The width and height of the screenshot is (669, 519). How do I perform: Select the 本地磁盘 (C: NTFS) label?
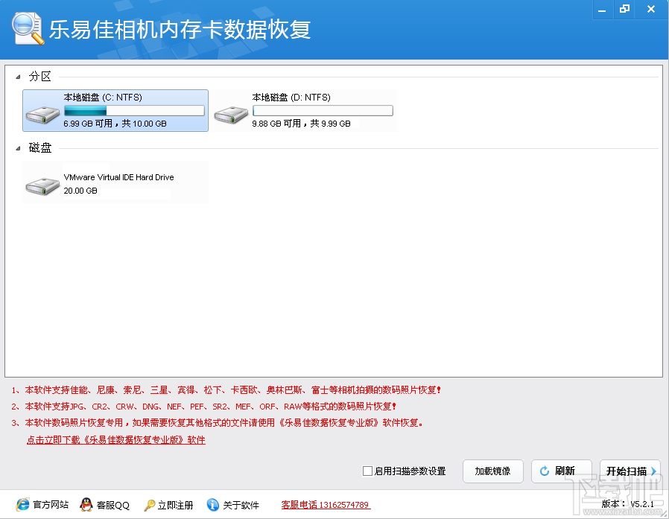point(103,98)
